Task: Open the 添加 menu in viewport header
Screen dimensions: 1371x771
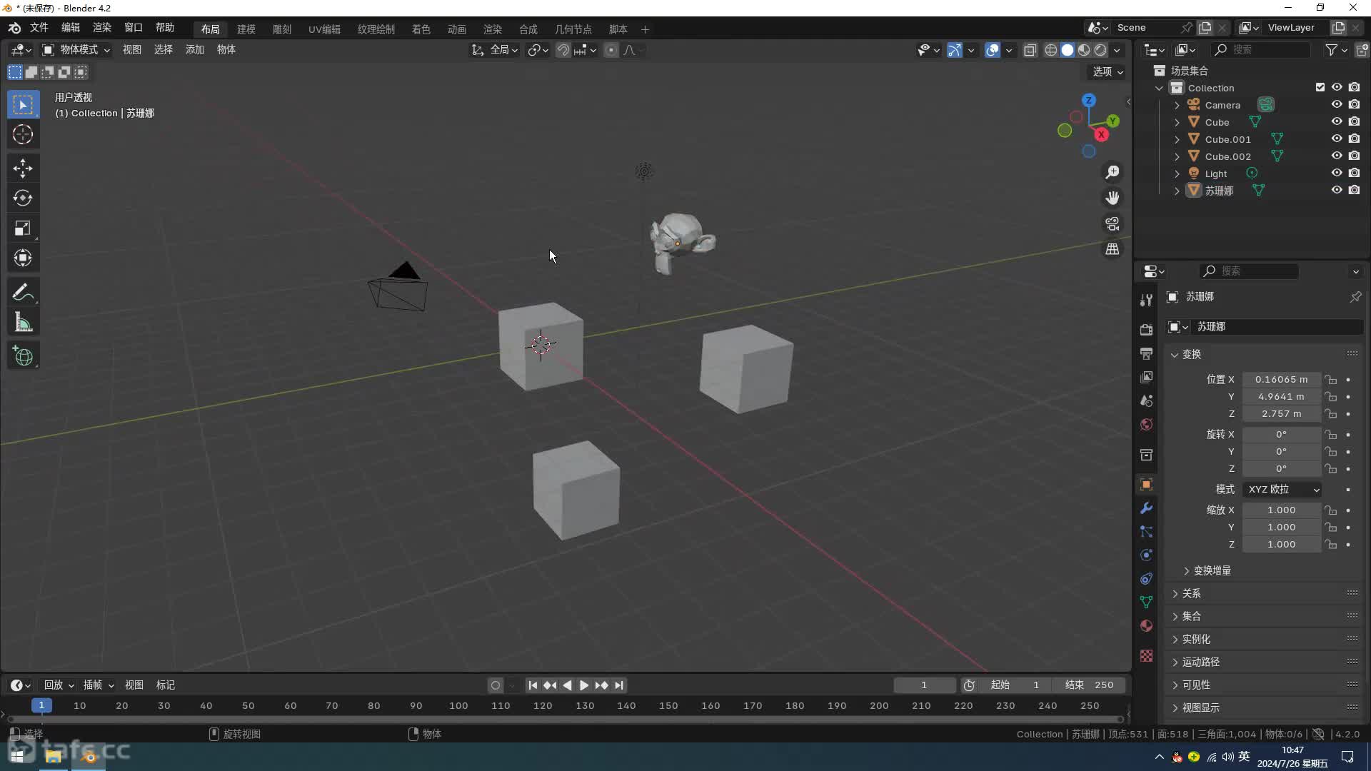Action: (195, 49)
